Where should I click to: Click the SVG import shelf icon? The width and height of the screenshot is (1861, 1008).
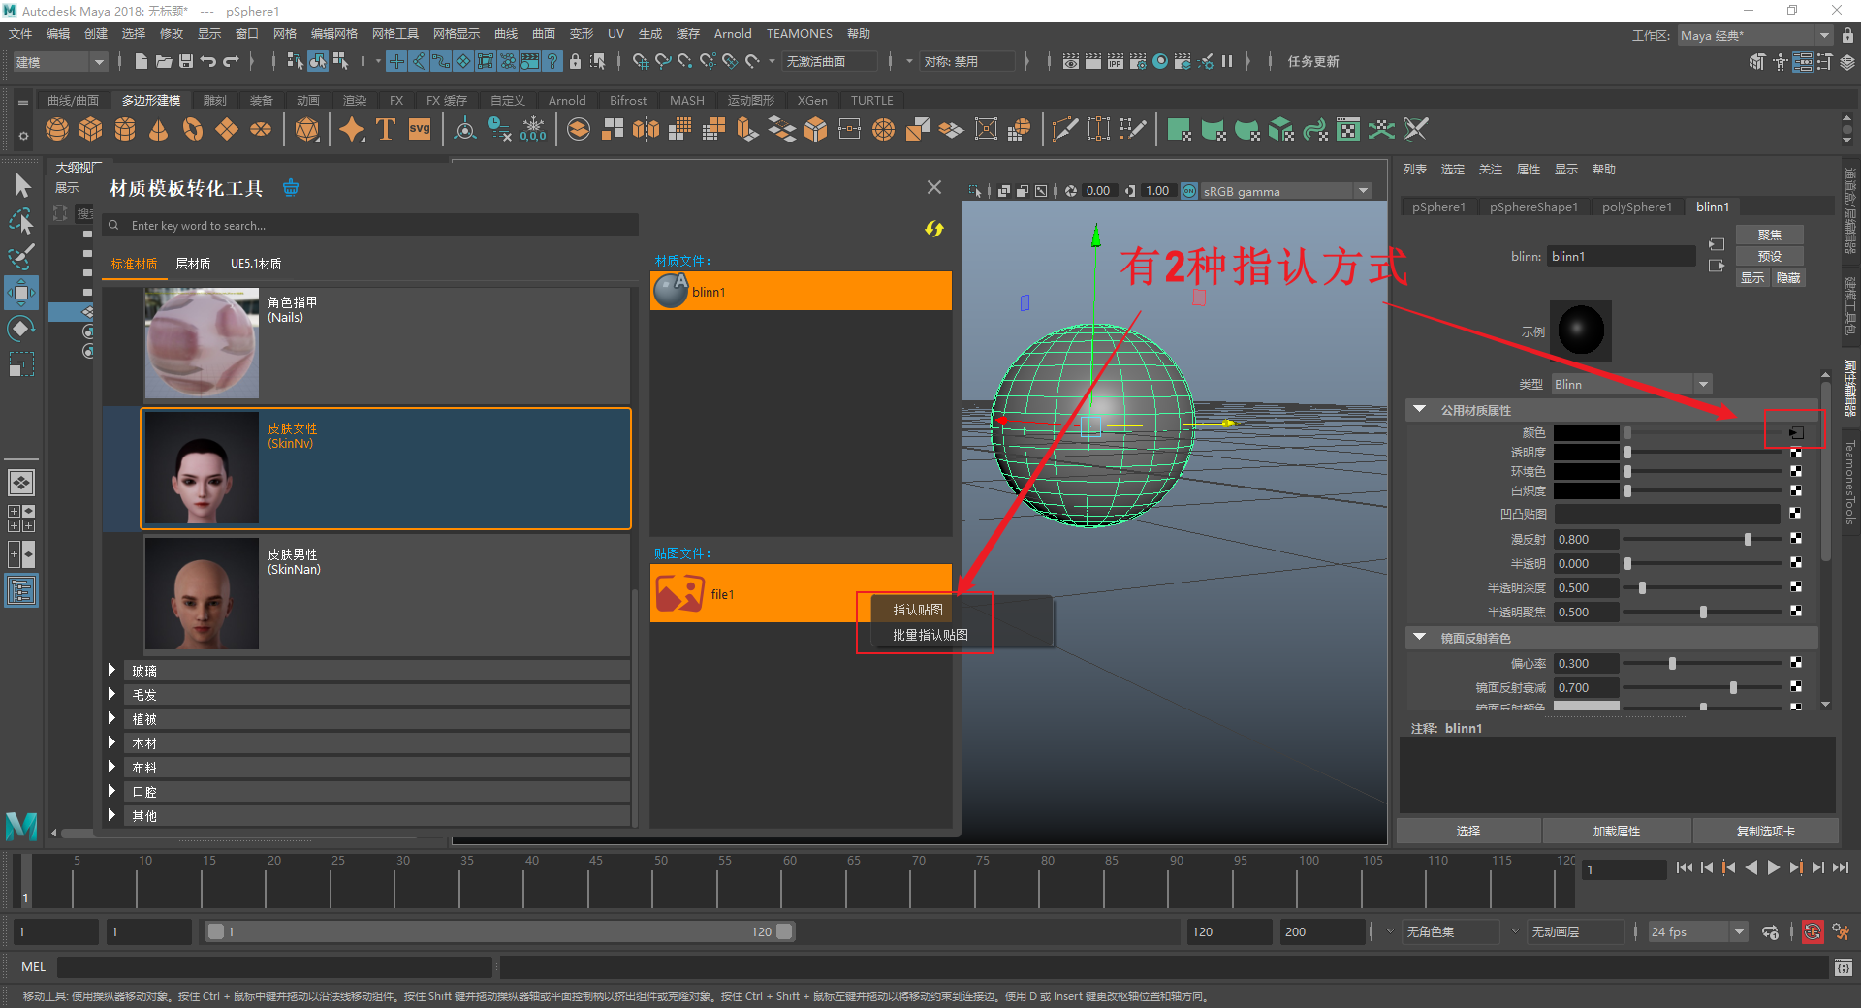point(420,129)
